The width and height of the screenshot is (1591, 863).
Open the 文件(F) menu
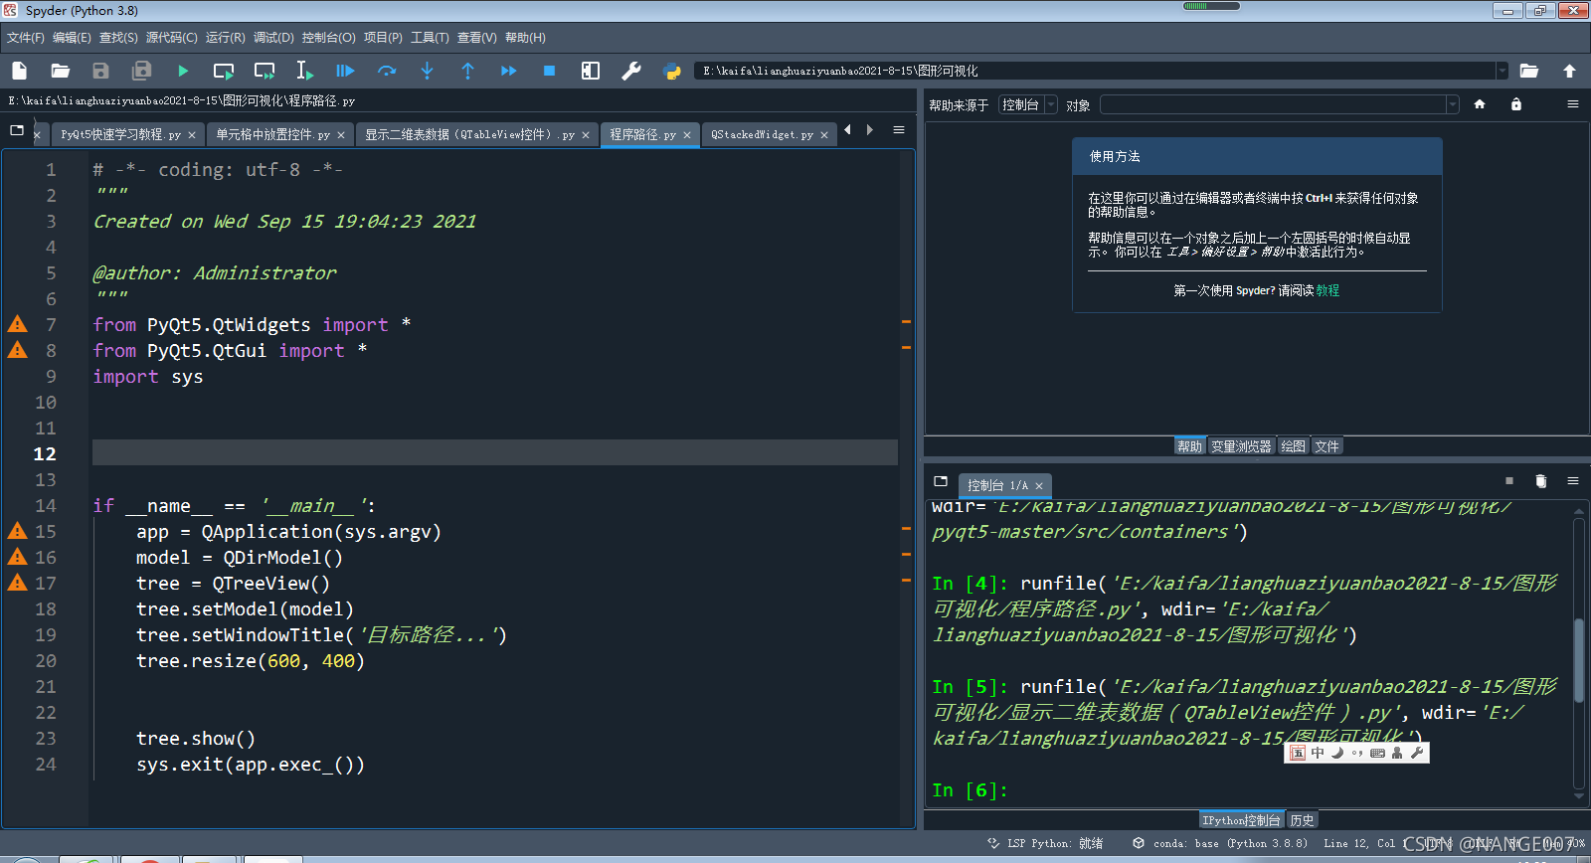coord(26,38)
